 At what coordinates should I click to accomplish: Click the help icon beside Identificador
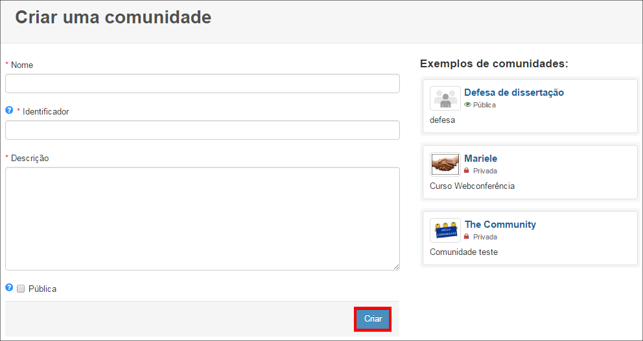[x=9, y=111]
